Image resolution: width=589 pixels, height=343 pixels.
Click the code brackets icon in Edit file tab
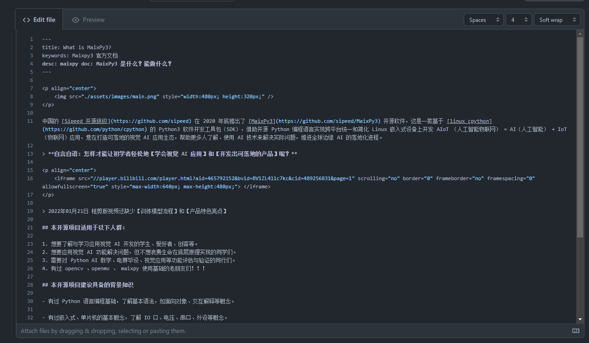click(26, 20)
